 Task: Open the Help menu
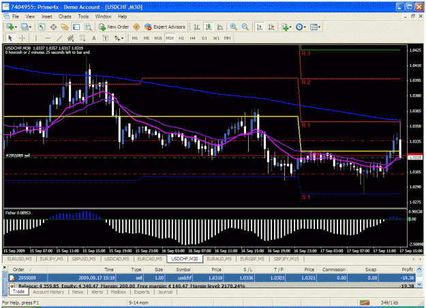pos(122,16)
